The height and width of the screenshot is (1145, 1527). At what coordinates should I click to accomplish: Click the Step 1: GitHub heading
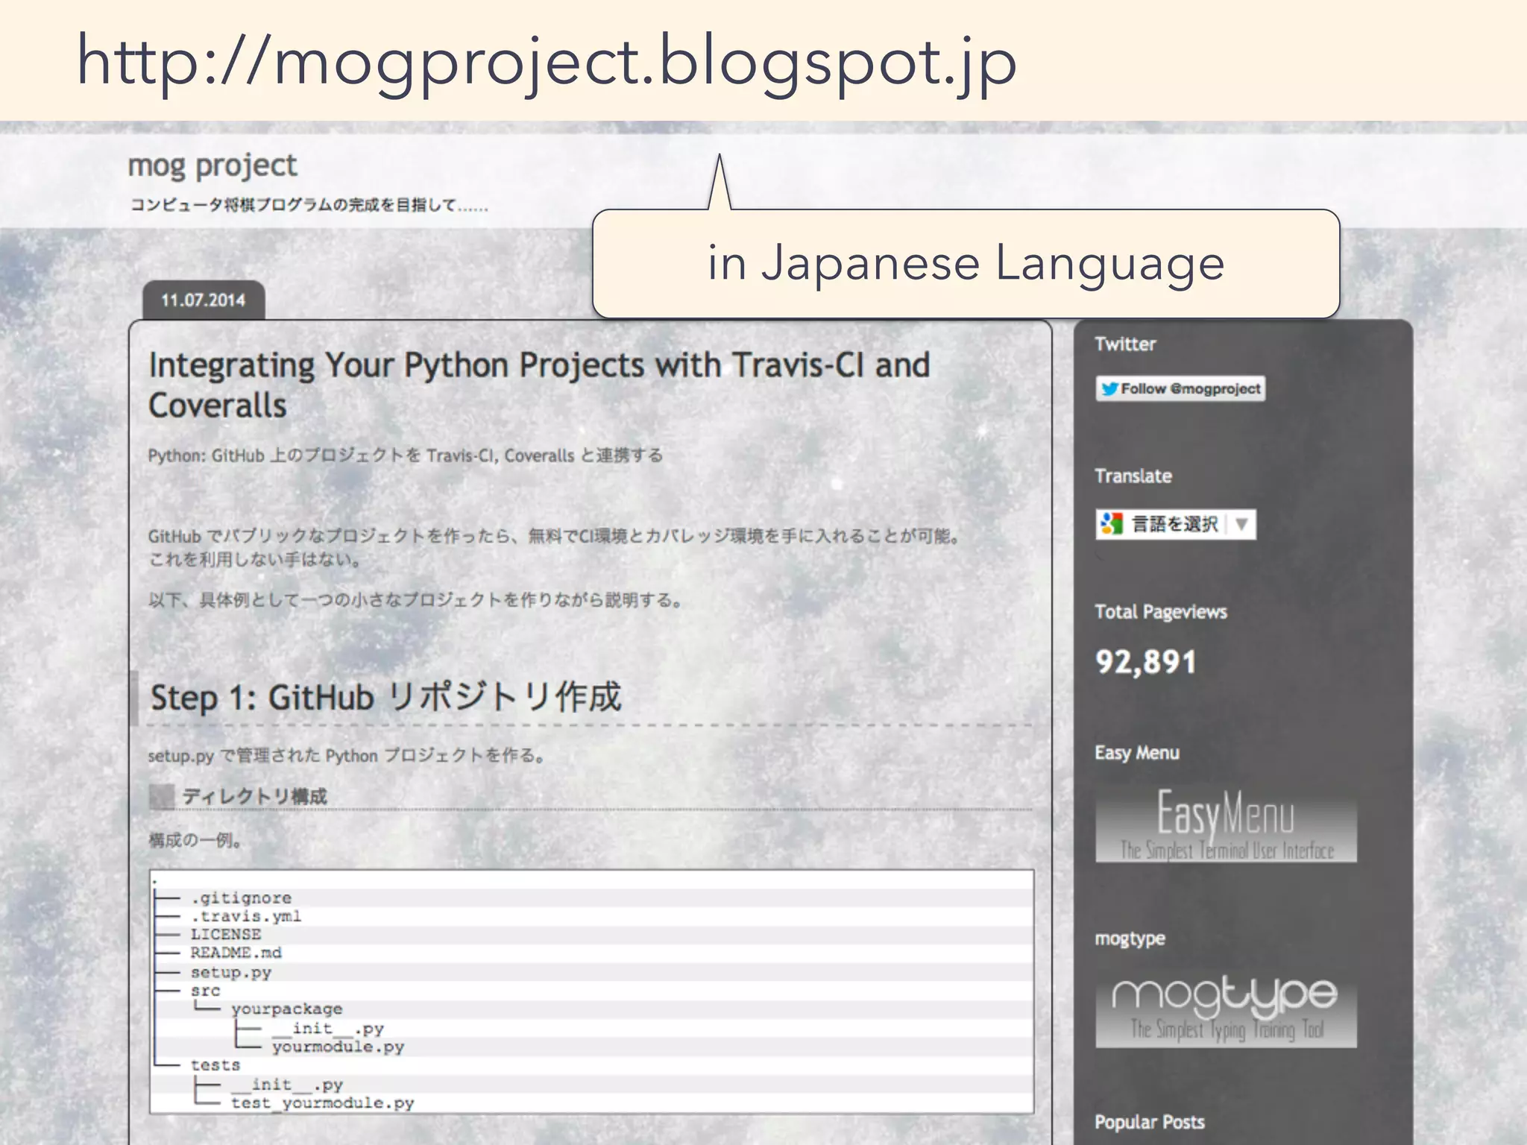tap(385, 698)
